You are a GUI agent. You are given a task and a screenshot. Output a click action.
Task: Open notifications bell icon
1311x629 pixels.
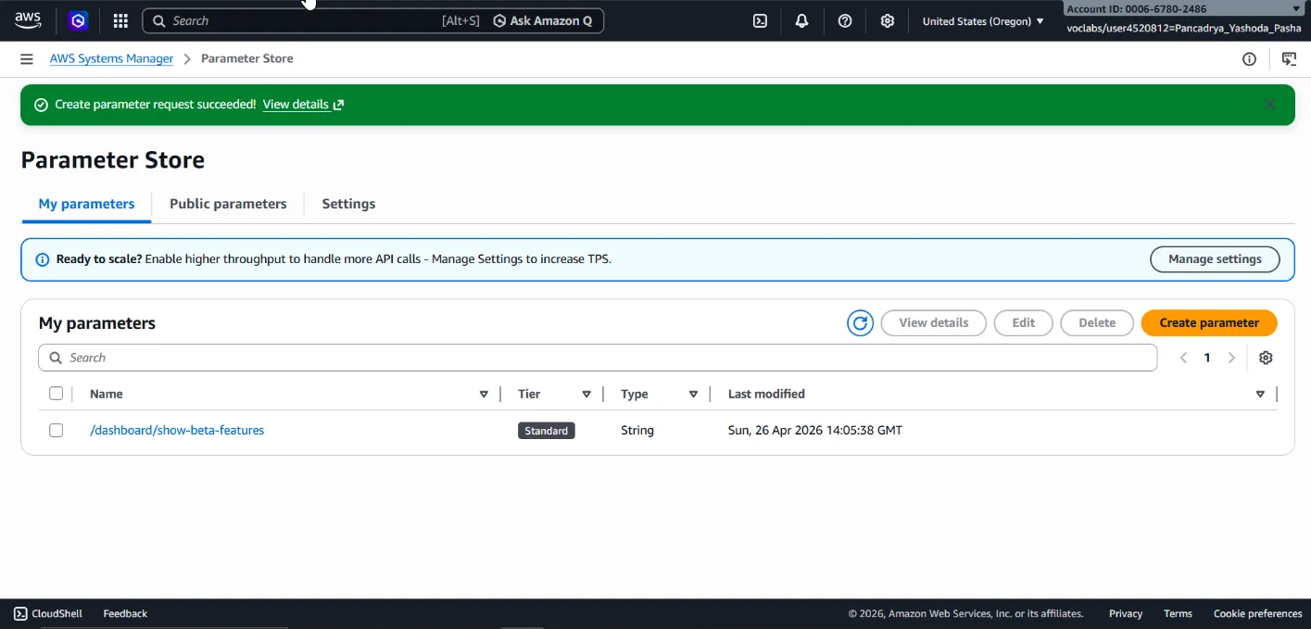(x=802, y=20)
